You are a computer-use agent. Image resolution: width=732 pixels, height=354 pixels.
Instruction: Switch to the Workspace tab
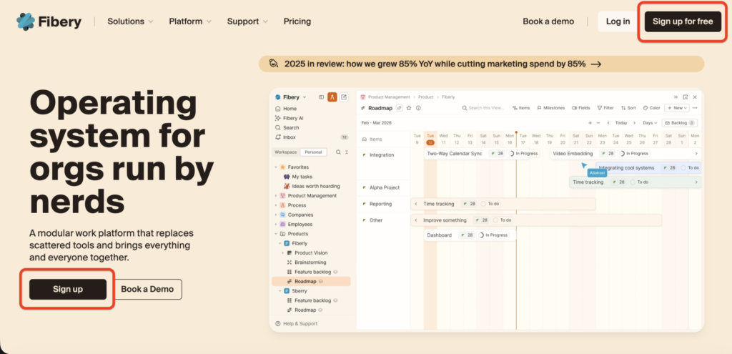(x=286, y=152)
